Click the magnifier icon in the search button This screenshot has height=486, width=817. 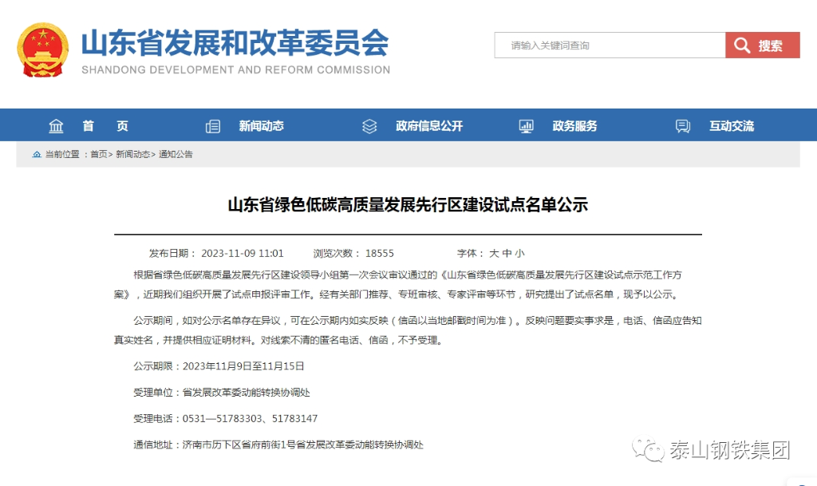click(x=742, y=45)
